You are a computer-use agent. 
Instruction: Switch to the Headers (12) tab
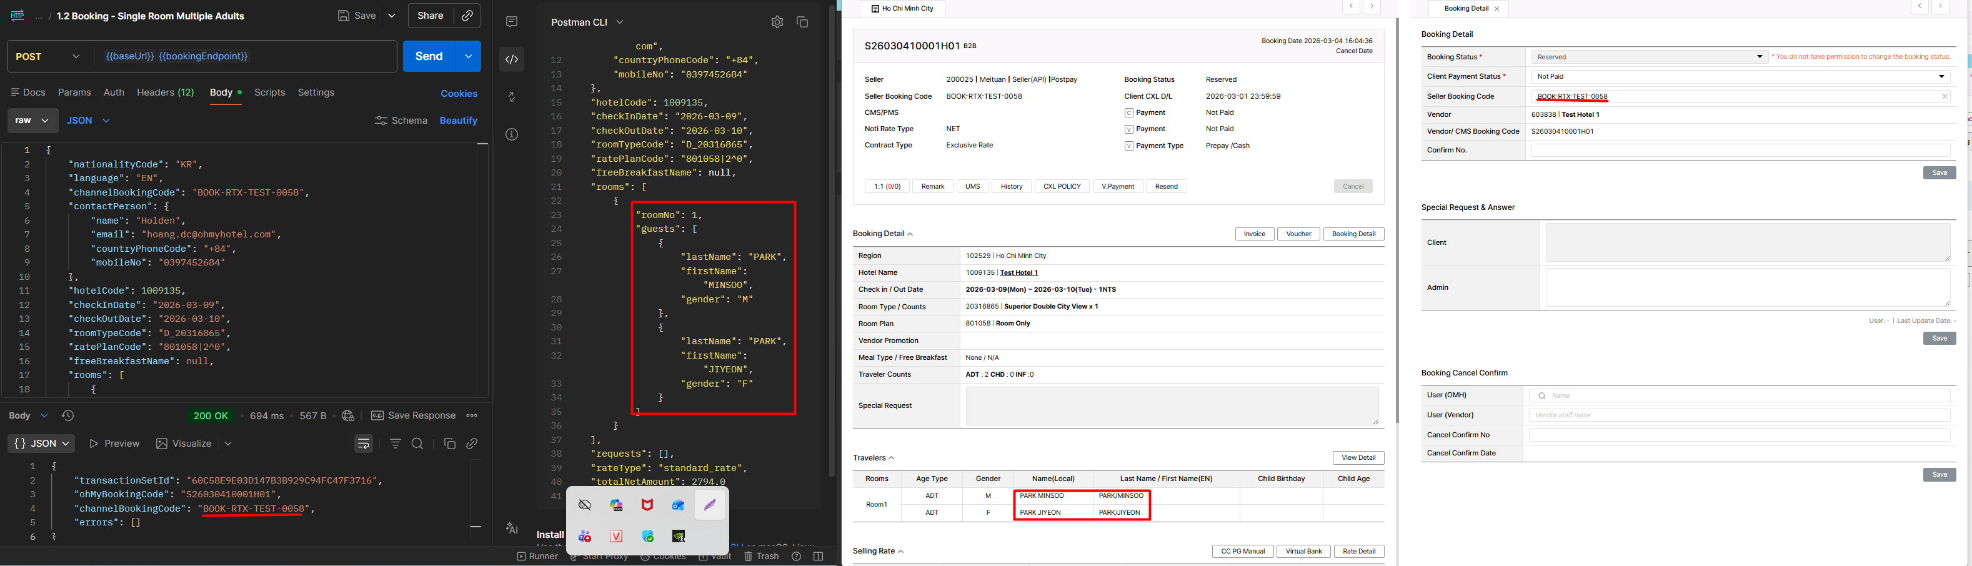pyautogui.click(x=166, y=92)
